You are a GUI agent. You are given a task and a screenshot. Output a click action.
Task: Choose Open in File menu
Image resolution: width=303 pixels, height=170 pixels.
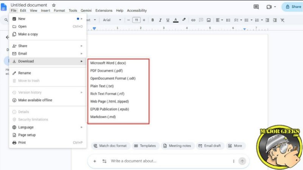(x=48, y=26)
